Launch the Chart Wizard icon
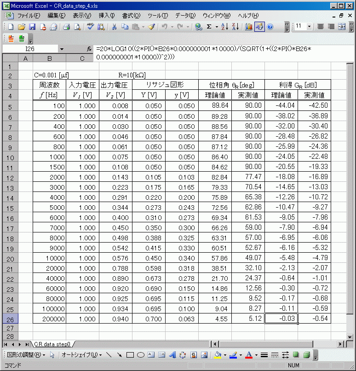 tap(249, 27)
